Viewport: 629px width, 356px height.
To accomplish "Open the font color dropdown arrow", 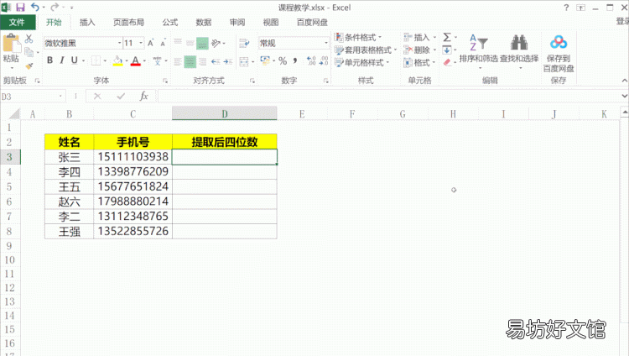I will click(x=144, y=61).
